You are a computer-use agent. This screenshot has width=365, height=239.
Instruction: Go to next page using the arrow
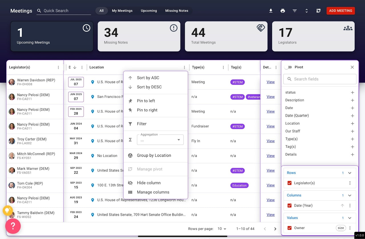[275, 229]
